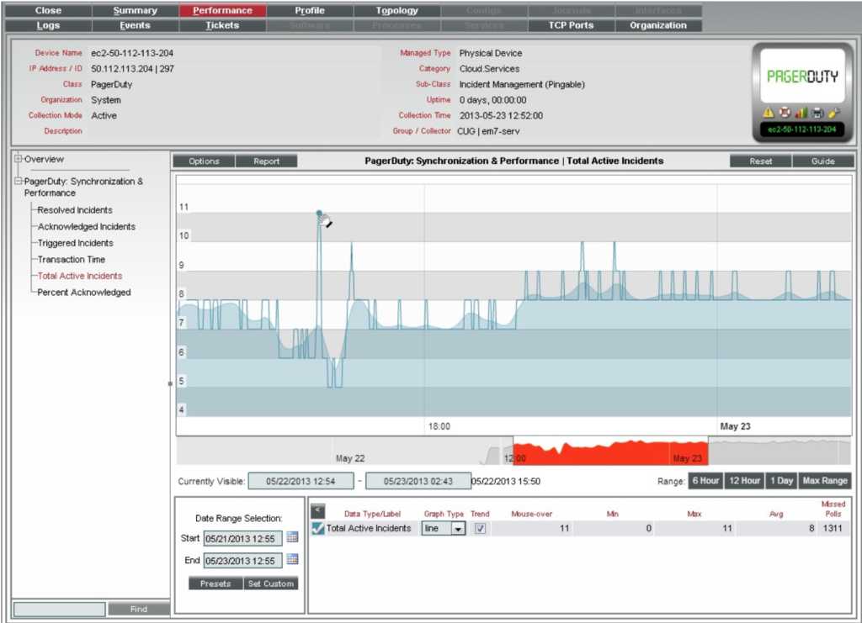
Task: Switch to the Summary tab
Action: (135, 11)
